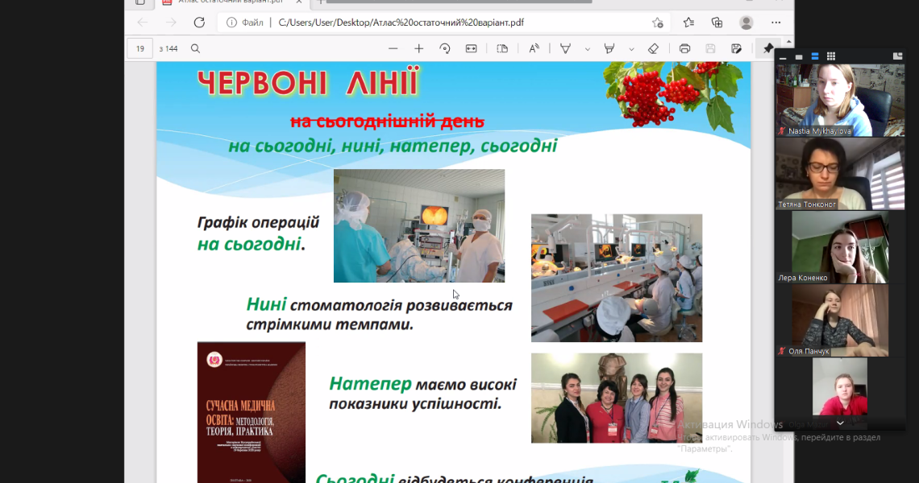Switch the page view layout
Screen dimensions: 919x483
502,48
